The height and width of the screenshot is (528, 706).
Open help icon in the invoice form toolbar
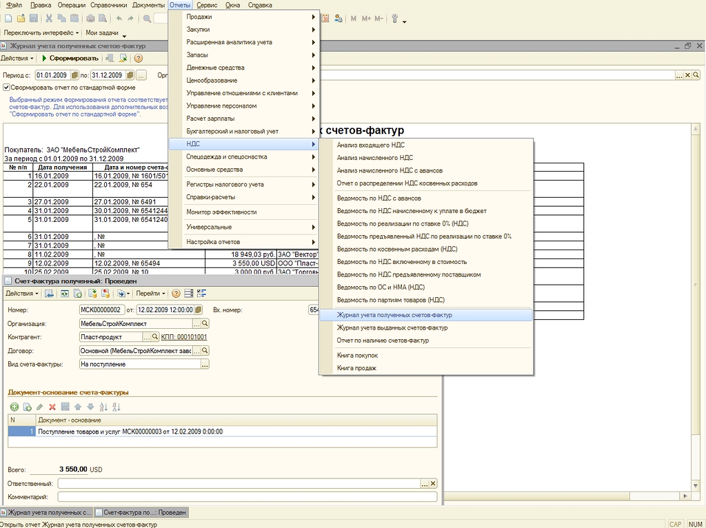coord(176,294)
